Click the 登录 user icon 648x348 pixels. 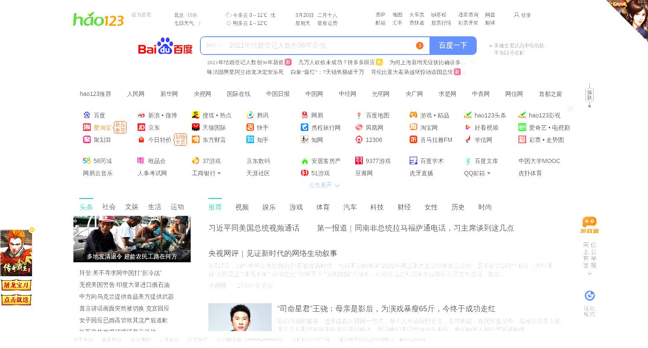[516, 15]
